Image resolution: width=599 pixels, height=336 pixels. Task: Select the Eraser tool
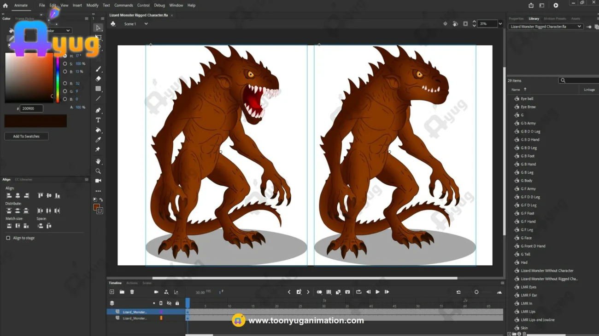pos(98,79)
